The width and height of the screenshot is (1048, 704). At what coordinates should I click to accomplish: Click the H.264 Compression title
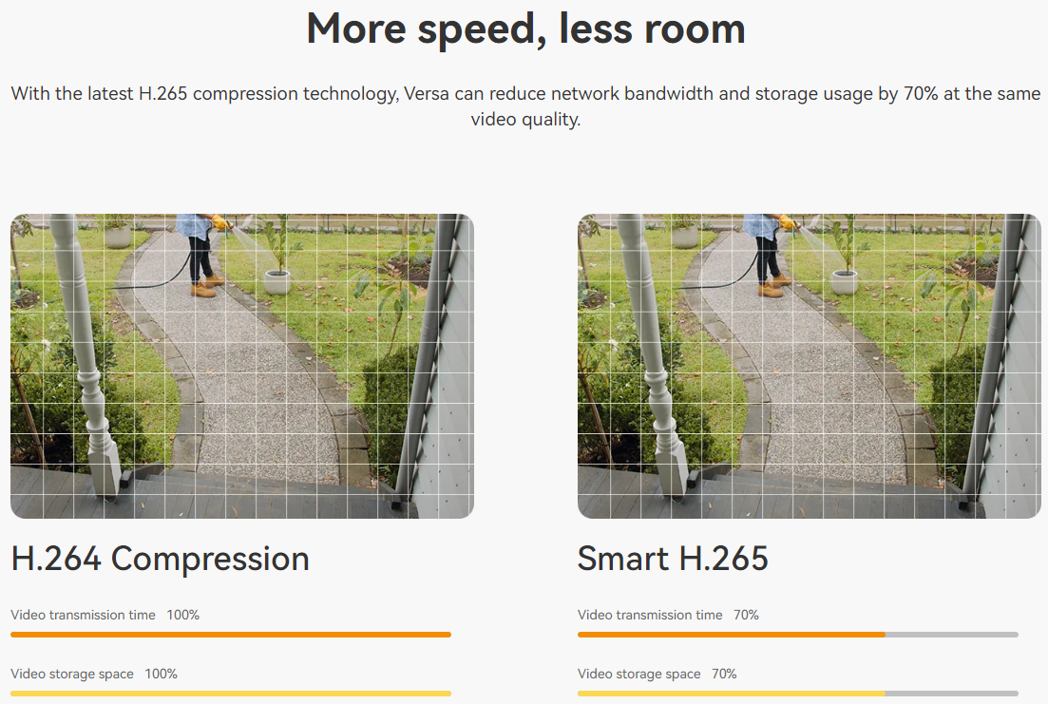161,559
